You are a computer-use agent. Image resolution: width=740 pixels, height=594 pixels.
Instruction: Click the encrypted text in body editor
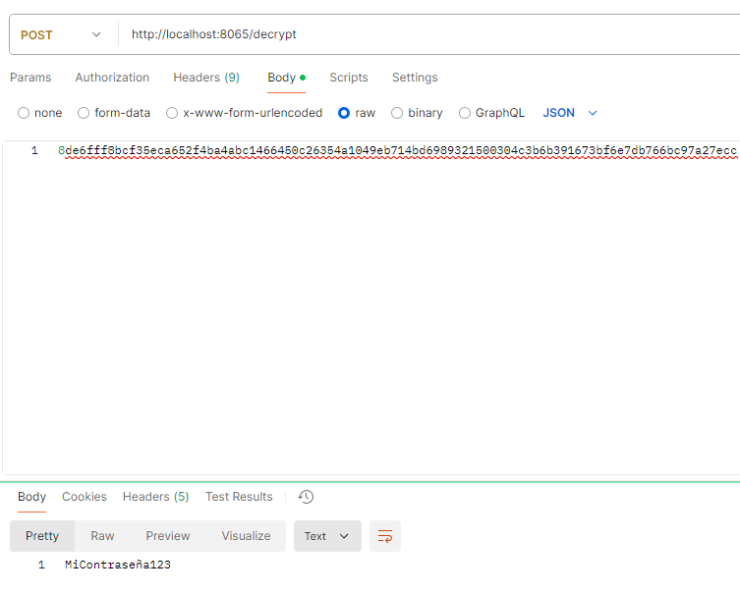coord(397,151)
